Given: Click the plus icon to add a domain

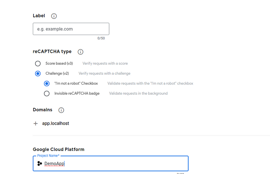Looking at the screenshot, I should tap(35, 124).
